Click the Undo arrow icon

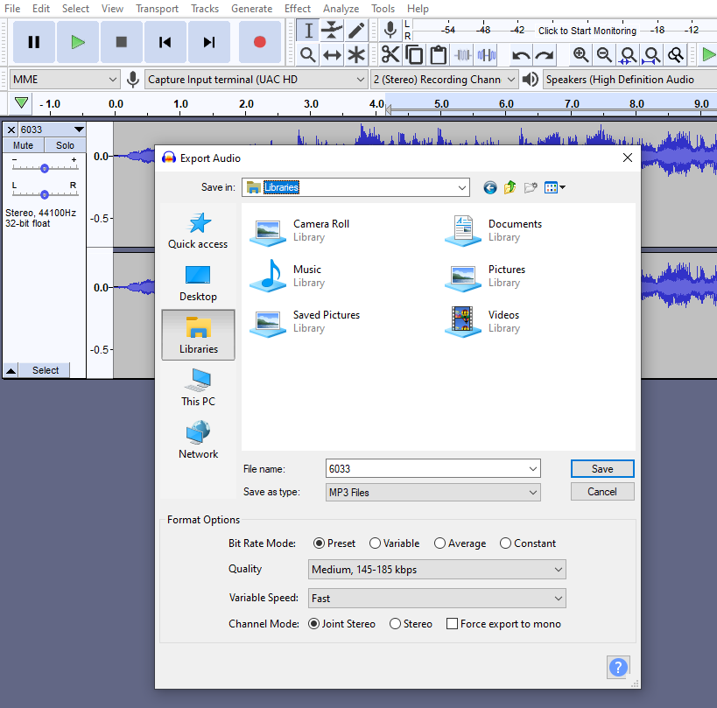tap(518, 54)
